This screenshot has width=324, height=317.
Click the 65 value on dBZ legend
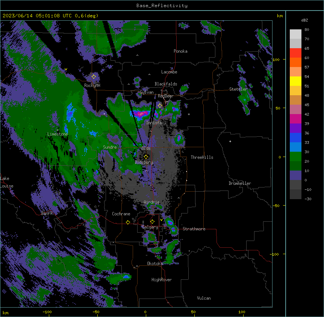pyautogui.click(x=307, y=48)
